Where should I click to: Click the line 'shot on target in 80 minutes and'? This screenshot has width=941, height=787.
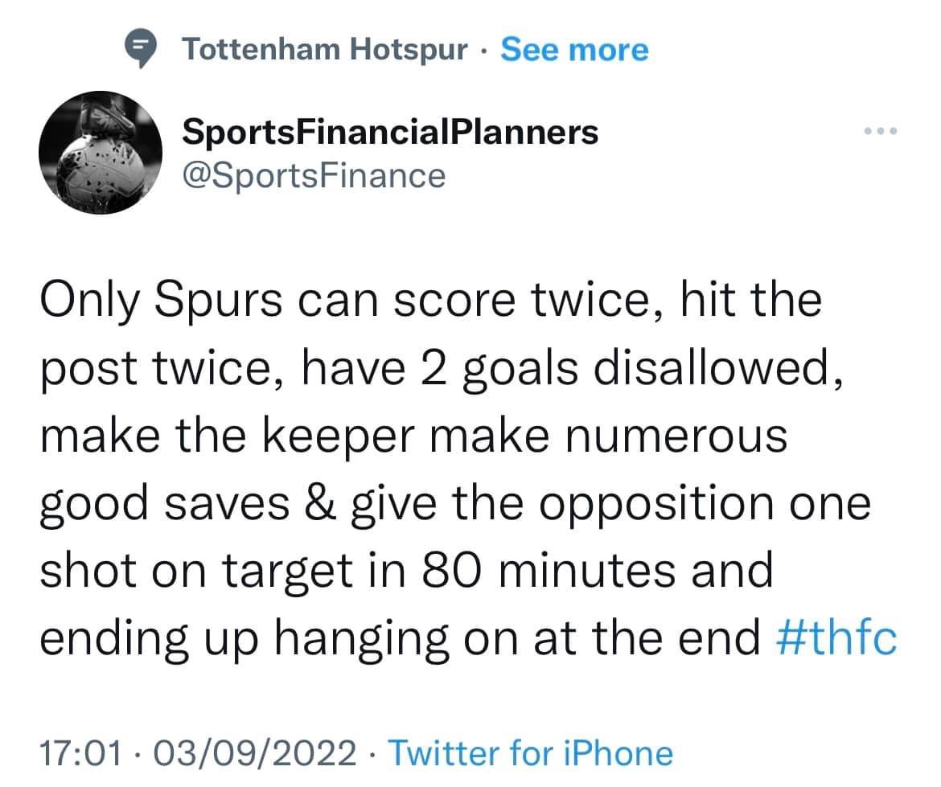[x=406, y=571]
